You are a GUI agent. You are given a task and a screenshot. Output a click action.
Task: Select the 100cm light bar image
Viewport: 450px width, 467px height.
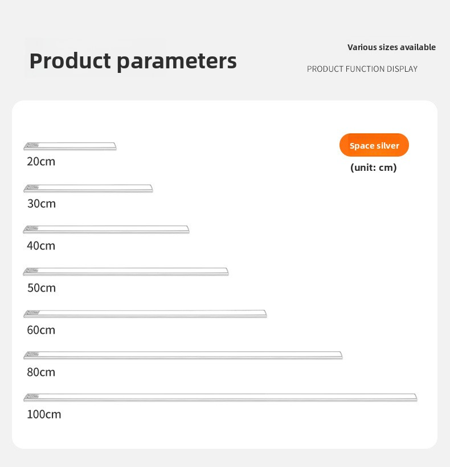point(220,397)
